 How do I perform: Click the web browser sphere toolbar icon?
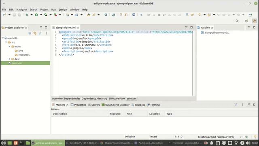(106, 15)
